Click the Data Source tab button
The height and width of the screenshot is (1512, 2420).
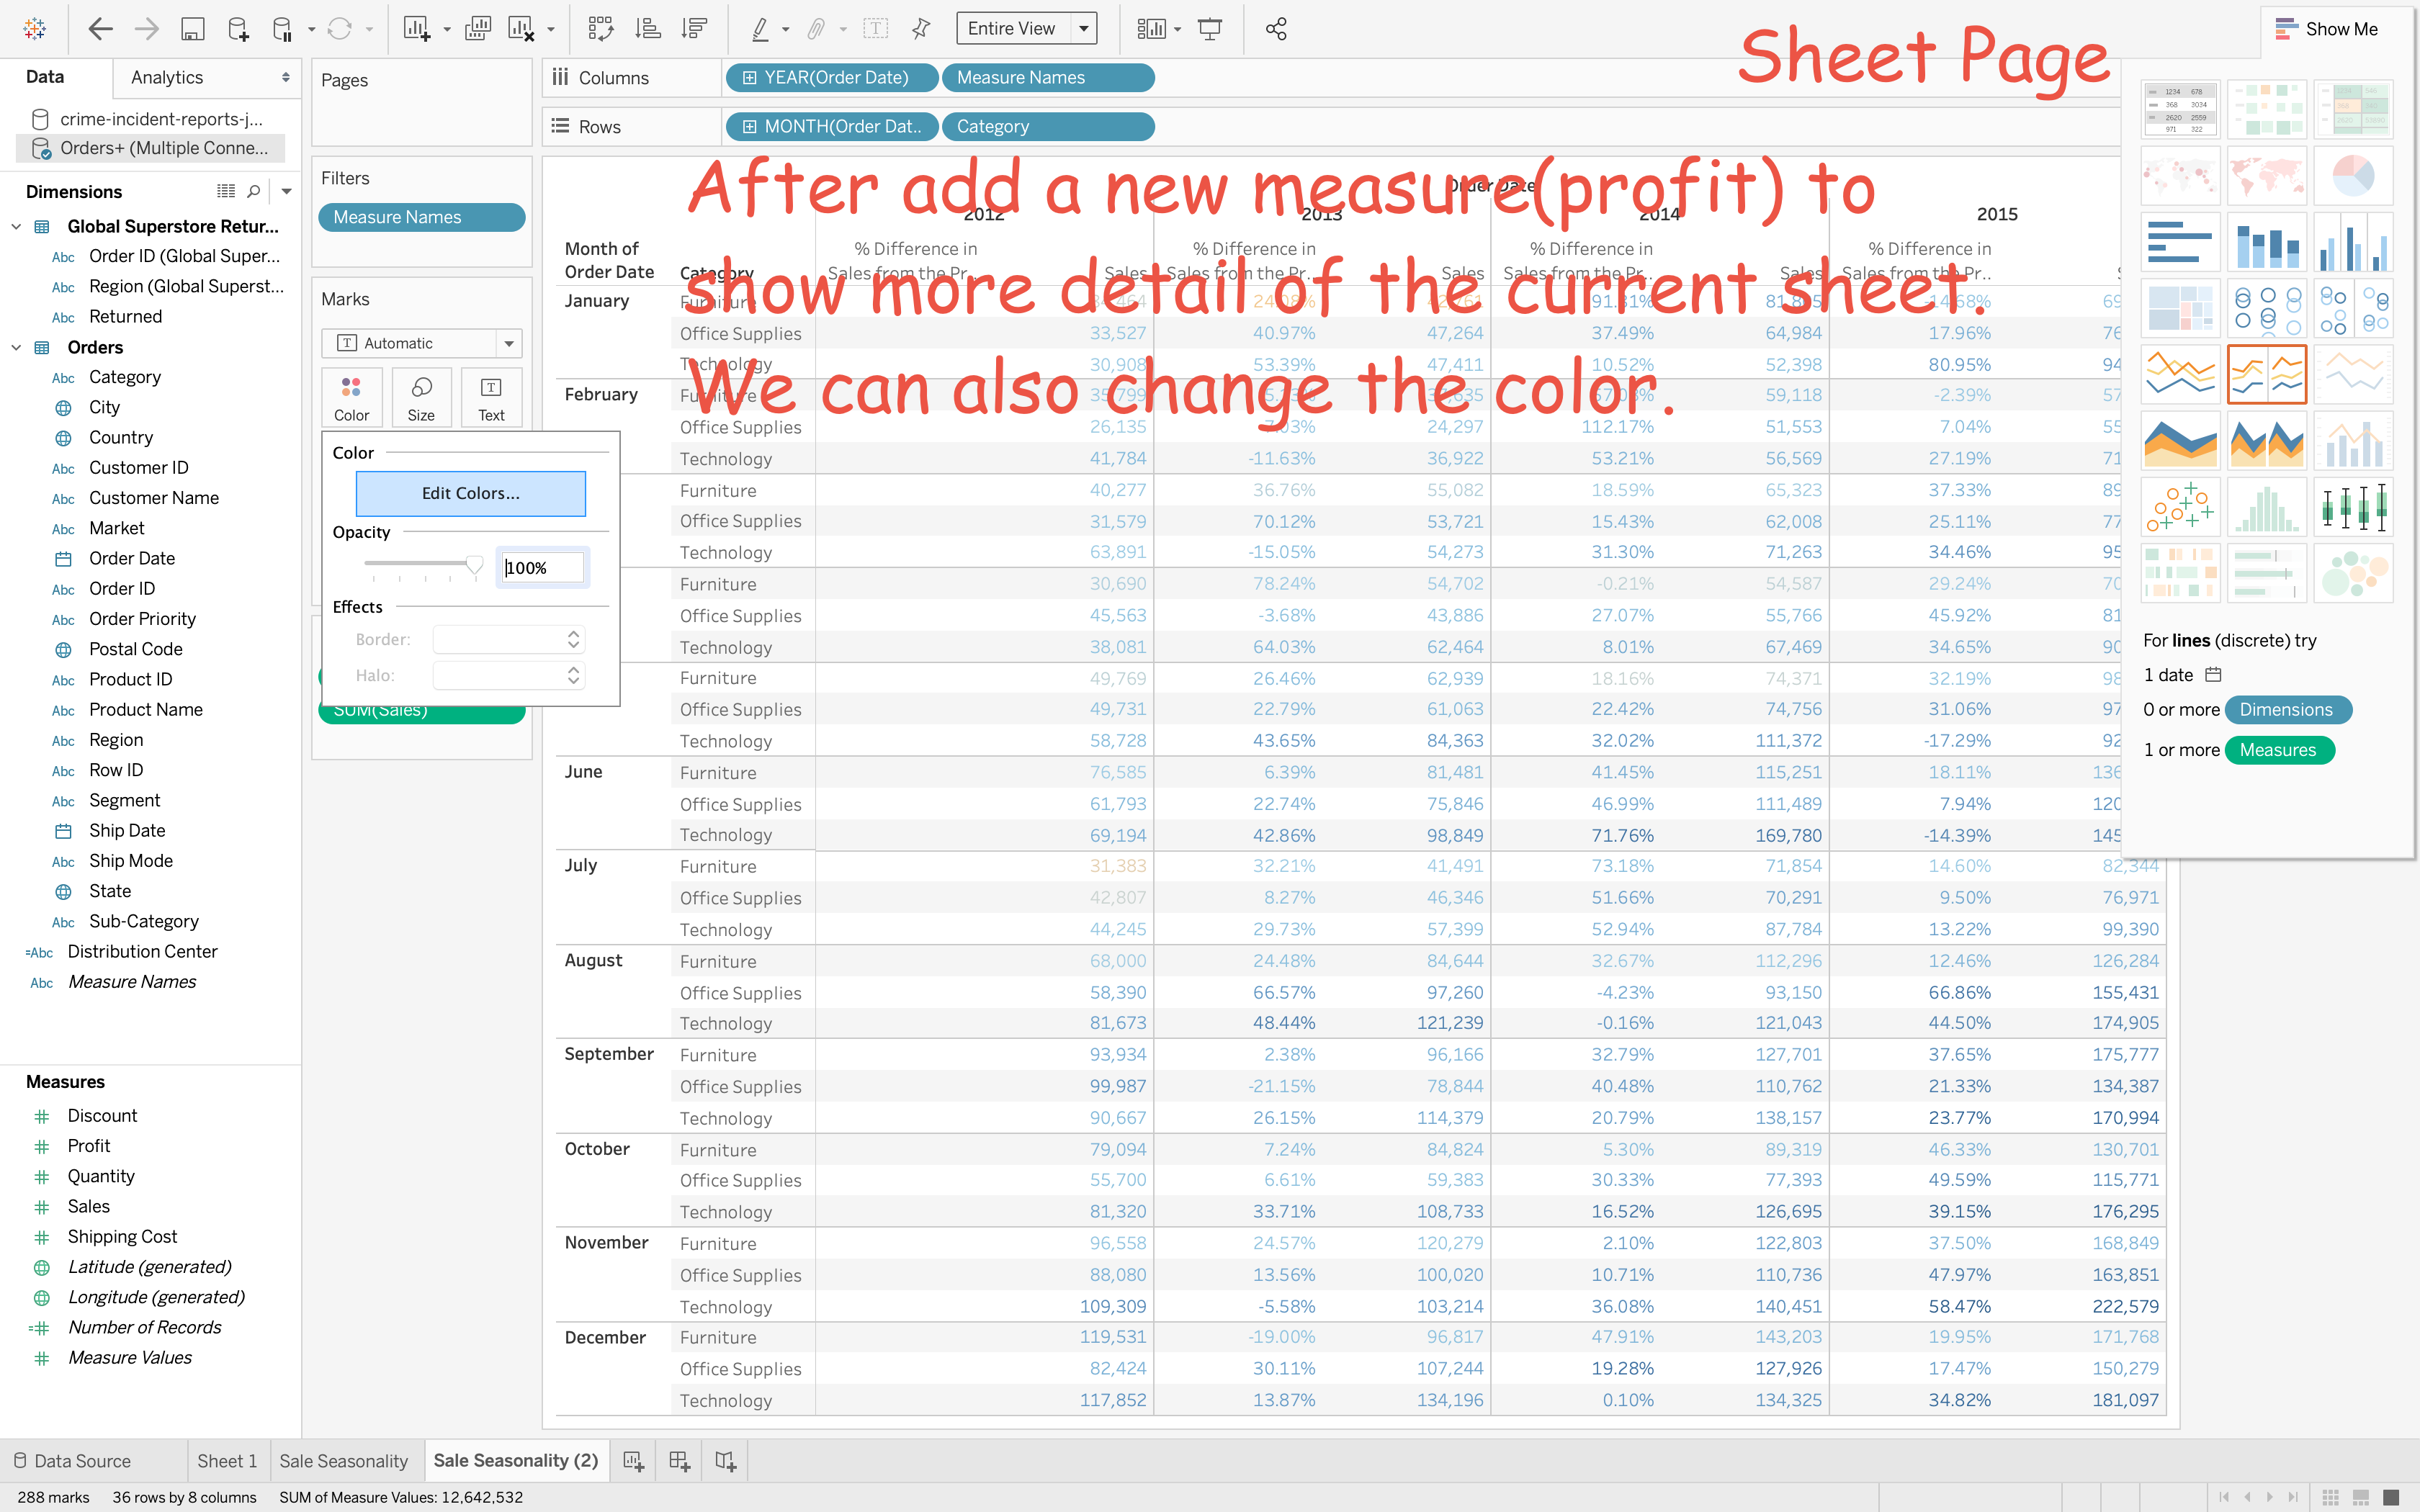pos(71,1461)
